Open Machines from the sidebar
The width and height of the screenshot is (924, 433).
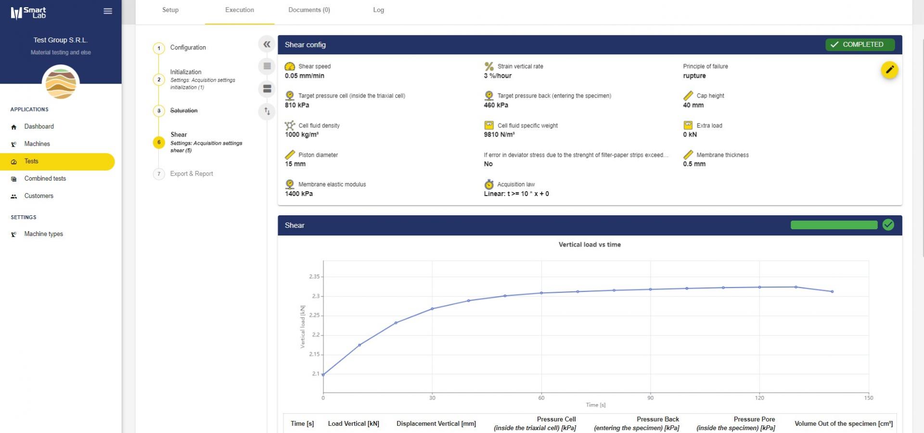37,144
